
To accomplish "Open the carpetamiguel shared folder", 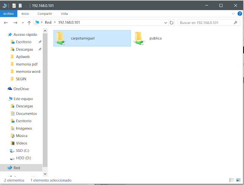I will 92,38.
